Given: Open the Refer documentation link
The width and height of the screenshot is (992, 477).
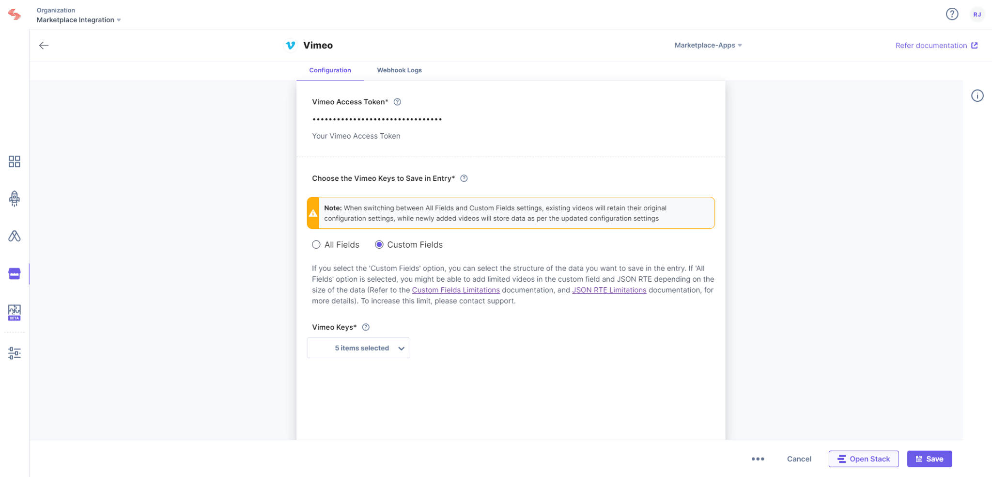Looking at the screenshot, I should 936,46.
